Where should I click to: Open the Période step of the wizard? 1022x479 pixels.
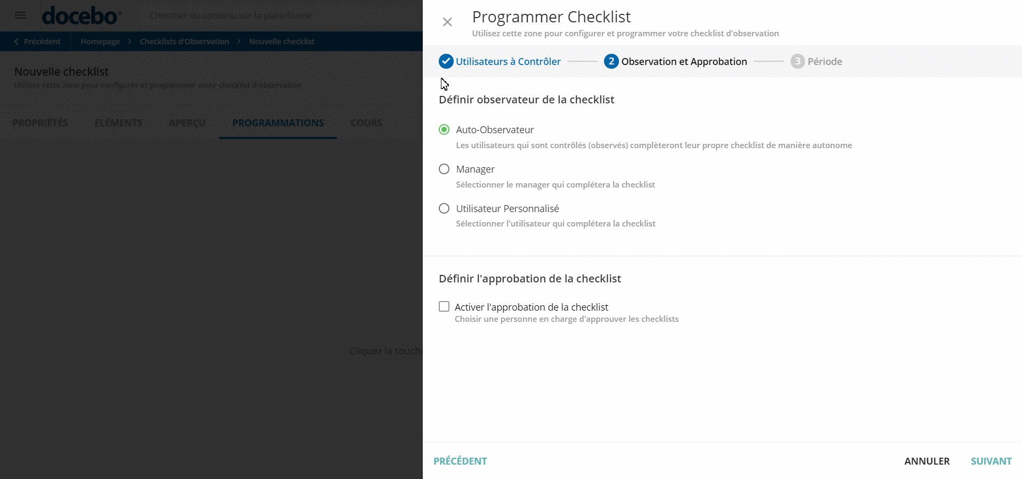pyautogui.click(x=798, y=61)
